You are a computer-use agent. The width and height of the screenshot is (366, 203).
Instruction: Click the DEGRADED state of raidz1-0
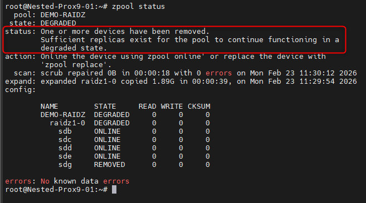[112, 123]
